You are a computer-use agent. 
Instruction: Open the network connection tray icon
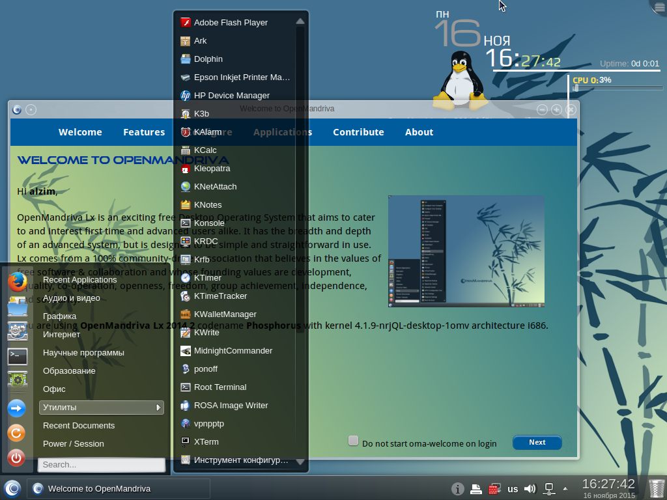(549, 488)
